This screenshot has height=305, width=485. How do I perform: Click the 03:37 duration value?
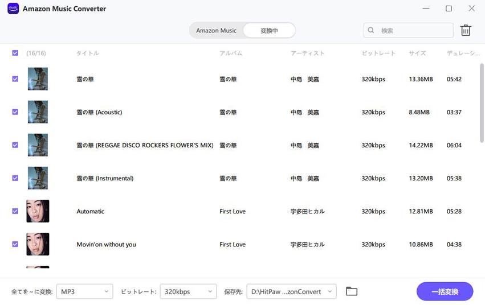point(454,112)
